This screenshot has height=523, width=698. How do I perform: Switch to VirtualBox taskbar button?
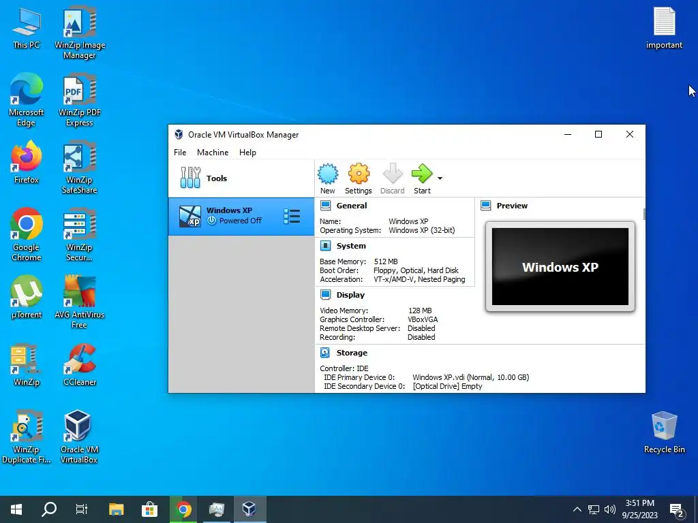pos(249,509)
